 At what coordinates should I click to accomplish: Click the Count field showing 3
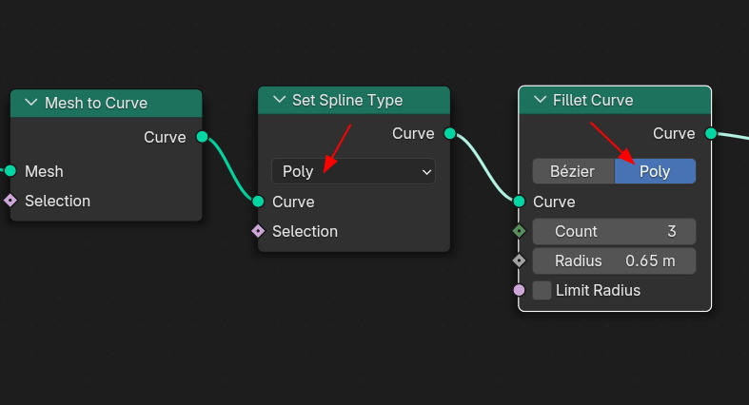(x=614, y=231)
